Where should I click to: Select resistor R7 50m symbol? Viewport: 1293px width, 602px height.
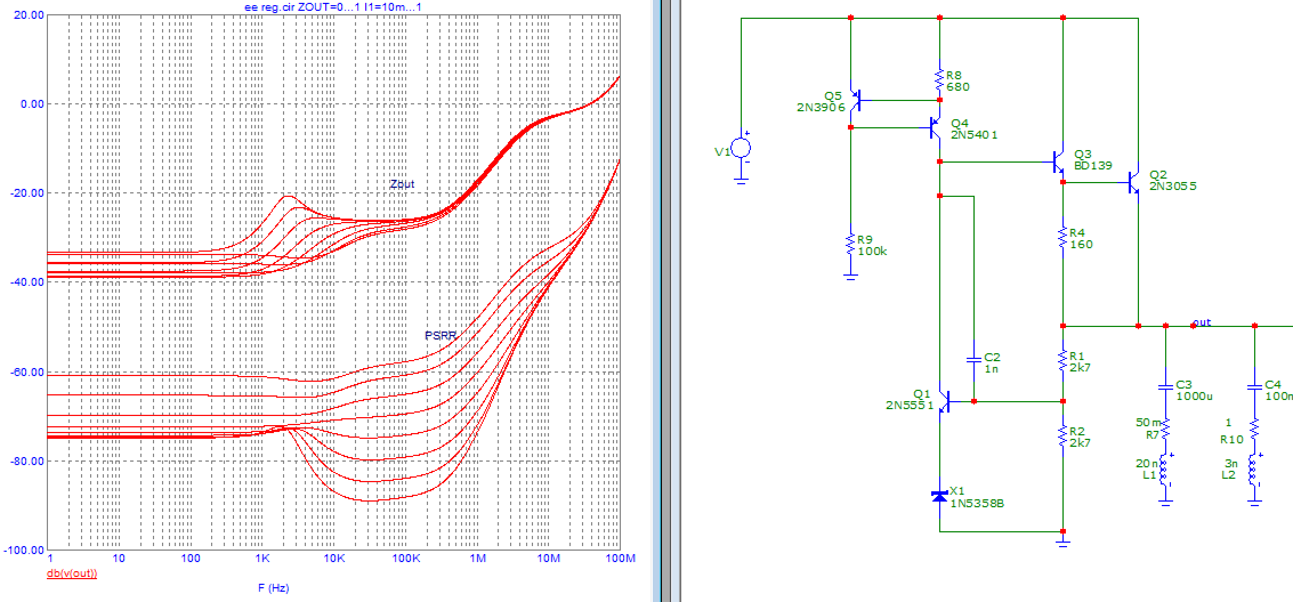click(1165, 429)
